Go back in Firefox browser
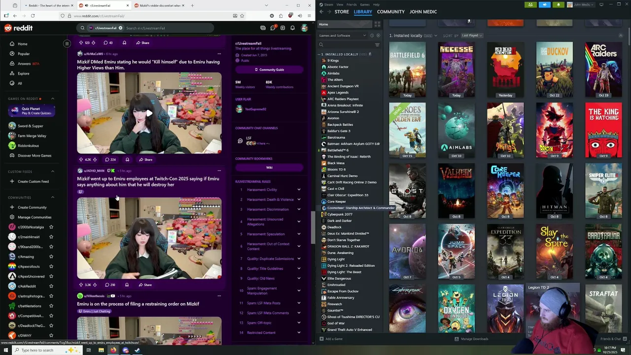 point(15,16)
